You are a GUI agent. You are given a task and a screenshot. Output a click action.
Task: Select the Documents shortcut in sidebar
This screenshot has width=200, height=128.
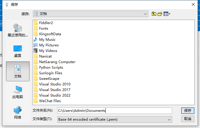click(18, 71)
